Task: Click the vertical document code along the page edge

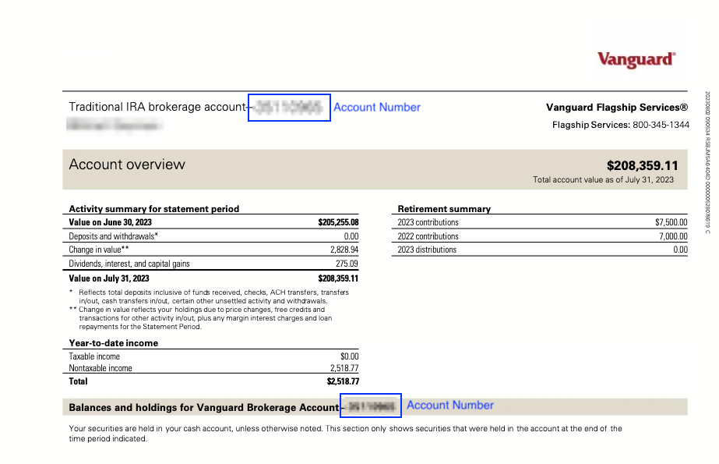Action: click(707, 162)
